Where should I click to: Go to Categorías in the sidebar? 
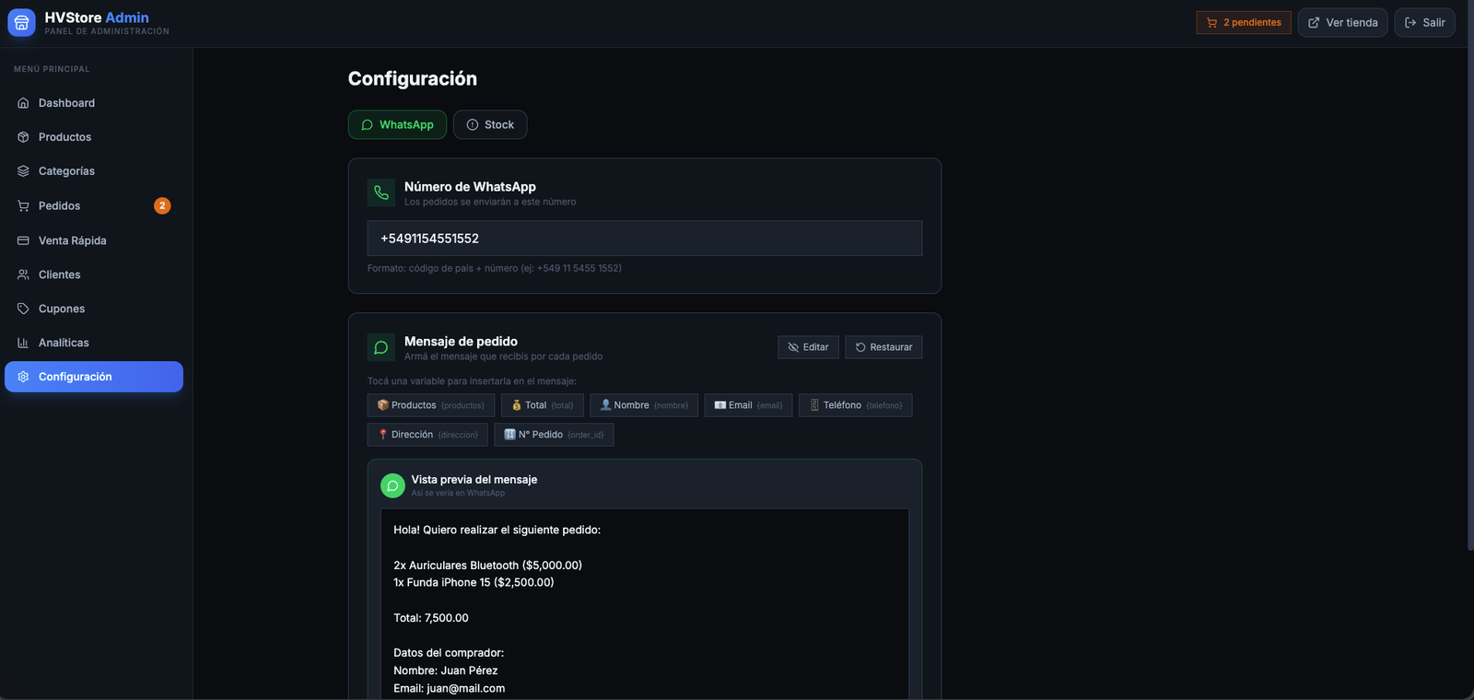pyautogui.click(x=94, y=171)
